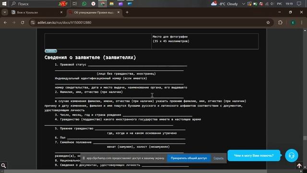307x173 pixels.
Task: Click the heading Сведения о заявителе (заявителях)
Action: (x=90, y=58)
